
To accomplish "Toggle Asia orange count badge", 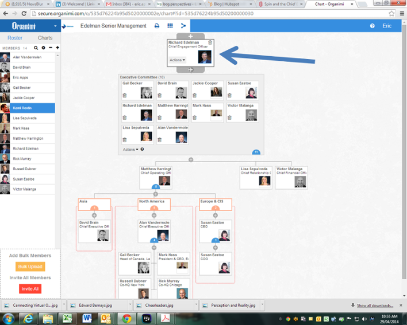I will pos(94,208).
